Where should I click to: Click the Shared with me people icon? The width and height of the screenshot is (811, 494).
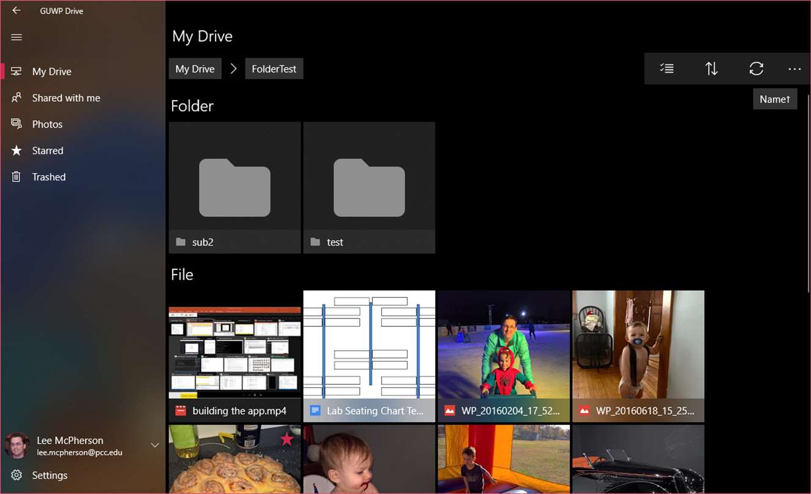[16, 98]
